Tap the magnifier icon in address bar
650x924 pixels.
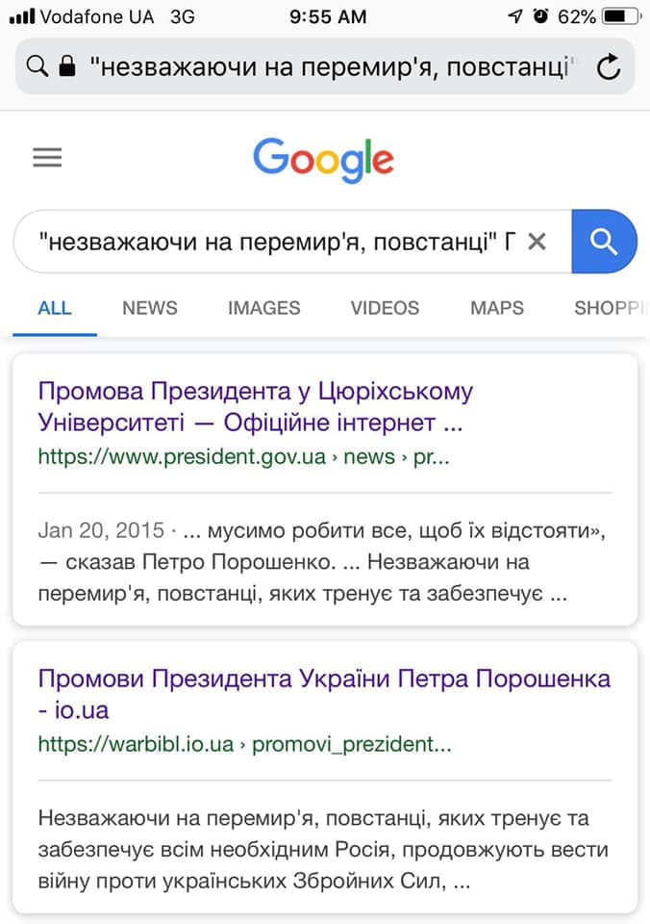37,66
